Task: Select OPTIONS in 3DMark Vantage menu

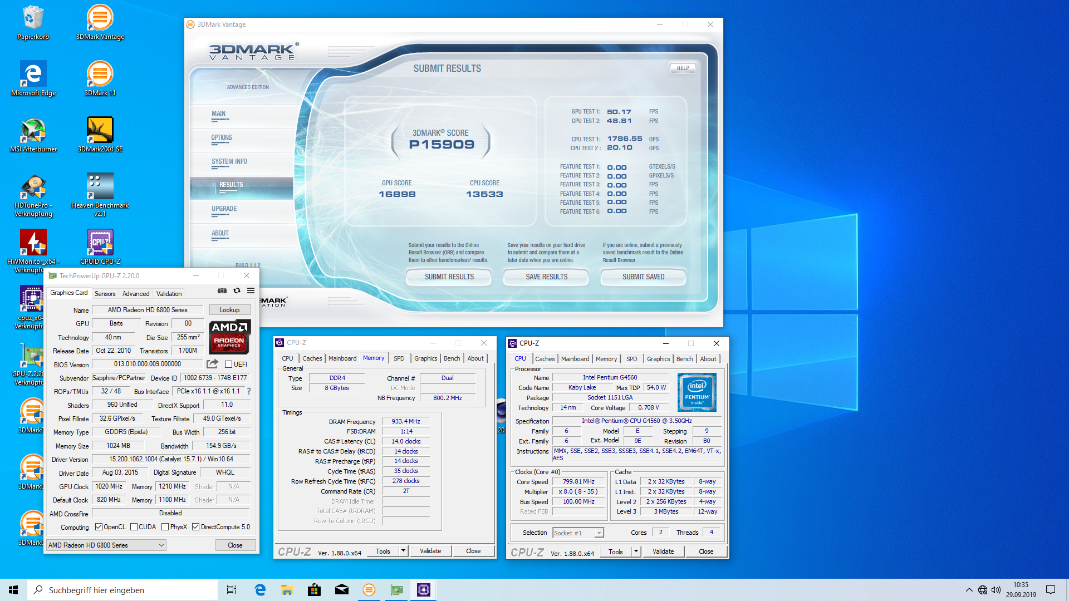Action: coord(222,137)
